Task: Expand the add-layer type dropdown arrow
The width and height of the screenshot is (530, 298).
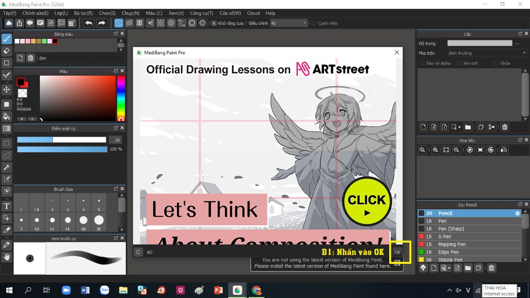Action: [460, 127]
